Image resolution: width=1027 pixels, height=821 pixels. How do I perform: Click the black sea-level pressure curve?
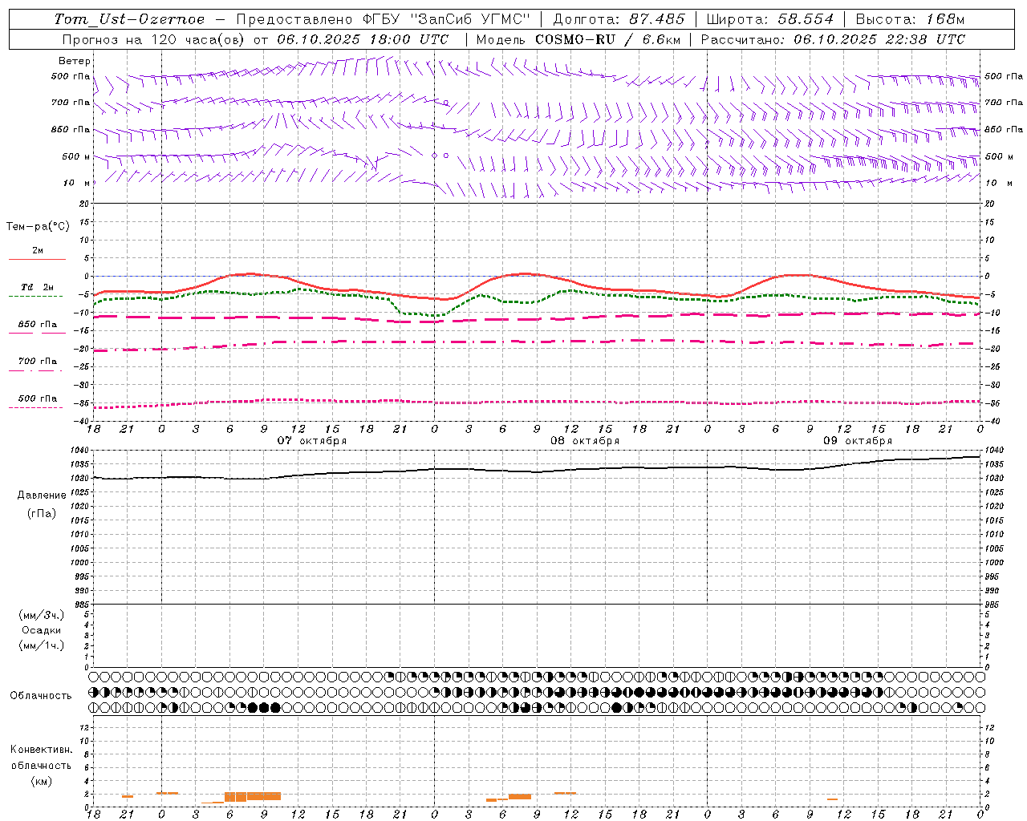(x=537, y=470)
